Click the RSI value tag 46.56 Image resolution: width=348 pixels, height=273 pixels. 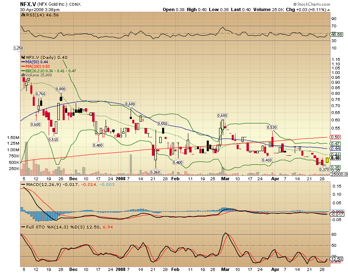click(337, 34)
